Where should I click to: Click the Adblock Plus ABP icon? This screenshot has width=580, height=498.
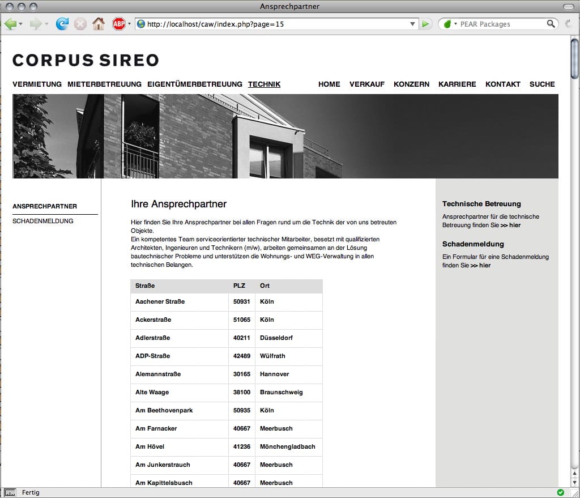coord(119,24)
